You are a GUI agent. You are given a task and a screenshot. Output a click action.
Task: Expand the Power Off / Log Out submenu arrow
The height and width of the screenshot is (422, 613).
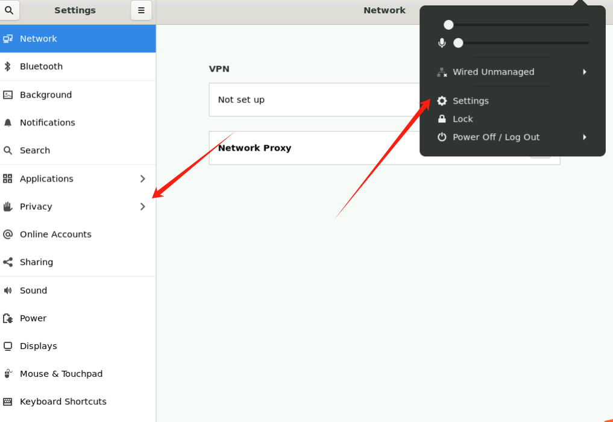click(x=585, y=137)
